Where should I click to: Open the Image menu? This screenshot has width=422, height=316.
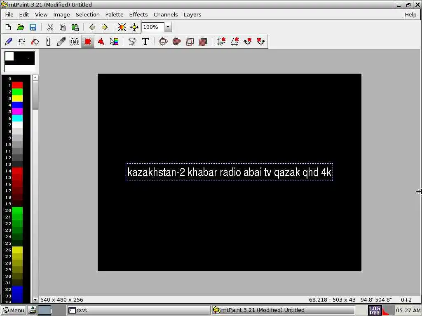coord(61,15)
